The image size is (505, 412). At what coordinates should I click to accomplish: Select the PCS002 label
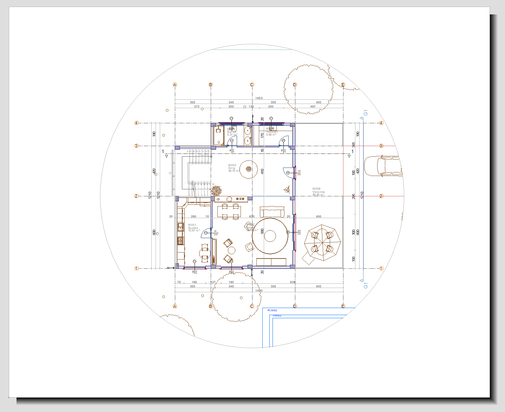[x=272, y=310]
